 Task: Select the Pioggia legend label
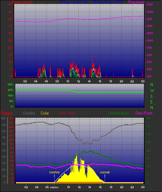point(6,113)
